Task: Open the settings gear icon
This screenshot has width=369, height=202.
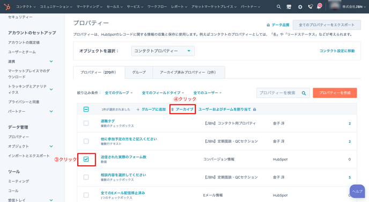Action: tap(300, 7)
